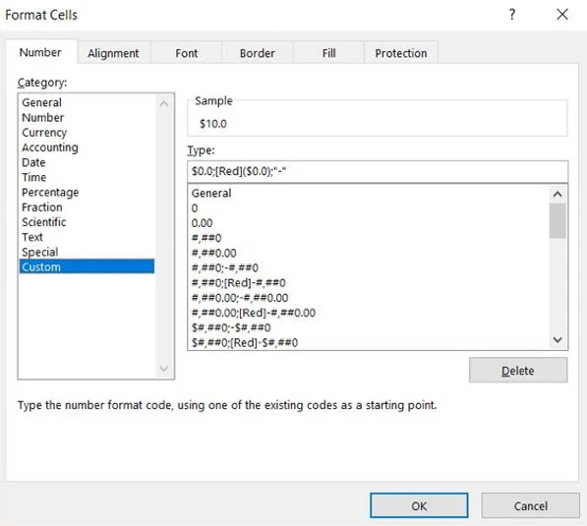Image resolution: width=587 pixels, height=526 pixels.
Task: Select the #,##0.00;[Red]-#,##0.00 format
Action: coord(369,313)
